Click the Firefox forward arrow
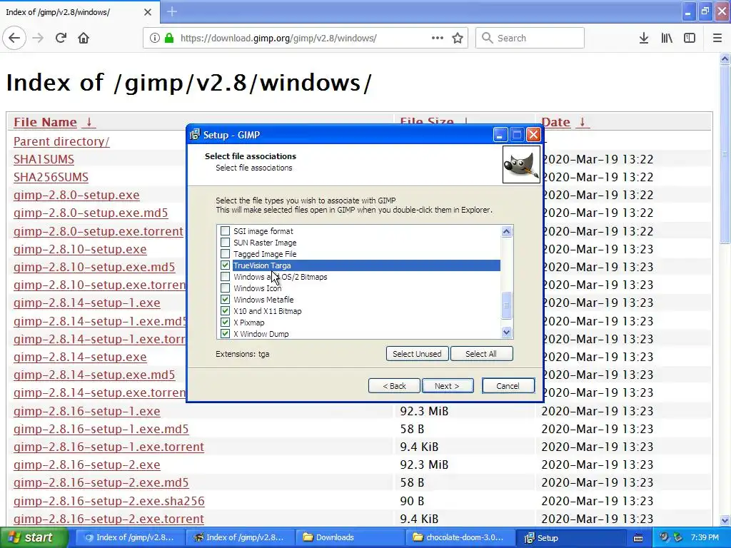 (x=38, y=39)
